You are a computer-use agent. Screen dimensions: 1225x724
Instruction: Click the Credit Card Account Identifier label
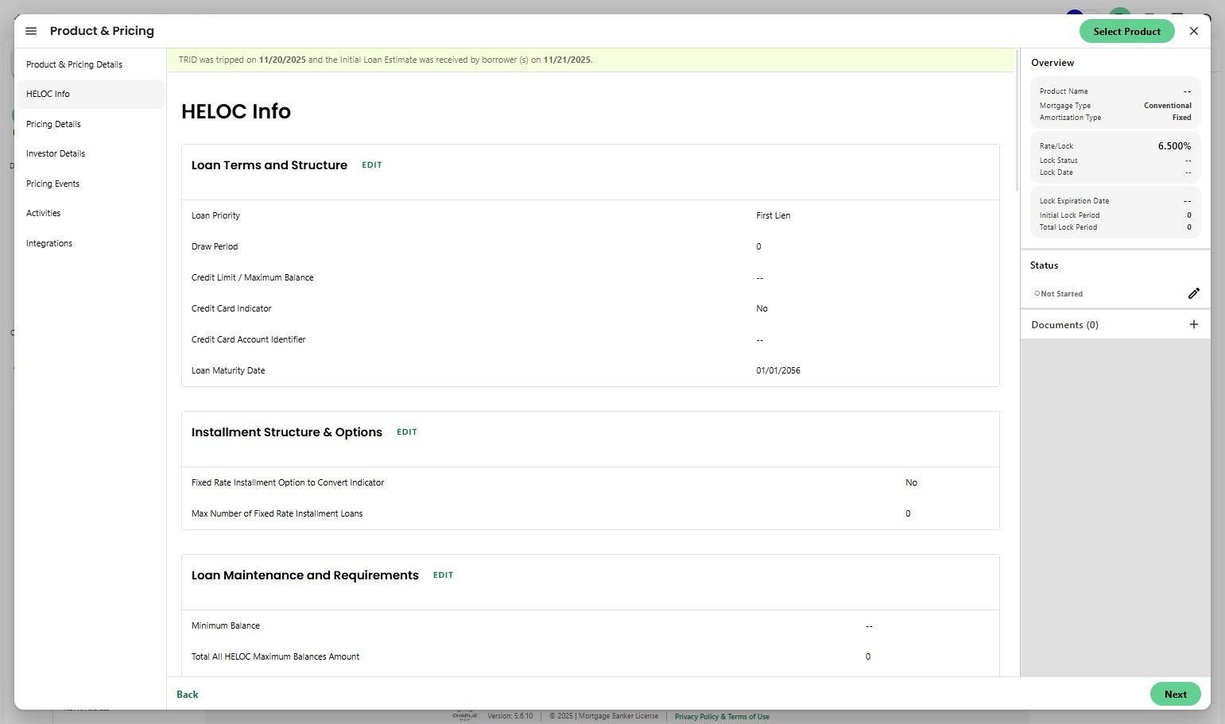(x=248, y=339)
